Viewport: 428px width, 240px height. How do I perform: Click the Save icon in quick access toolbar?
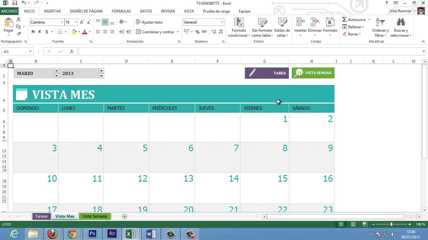coord(14,3)
